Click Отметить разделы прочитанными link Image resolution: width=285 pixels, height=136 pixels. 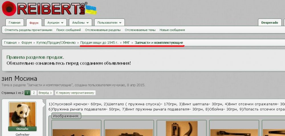pyautogui.click(x=28, y=30)
